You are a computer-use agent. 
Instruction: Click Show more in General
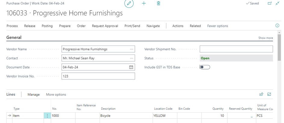(266, 38)
